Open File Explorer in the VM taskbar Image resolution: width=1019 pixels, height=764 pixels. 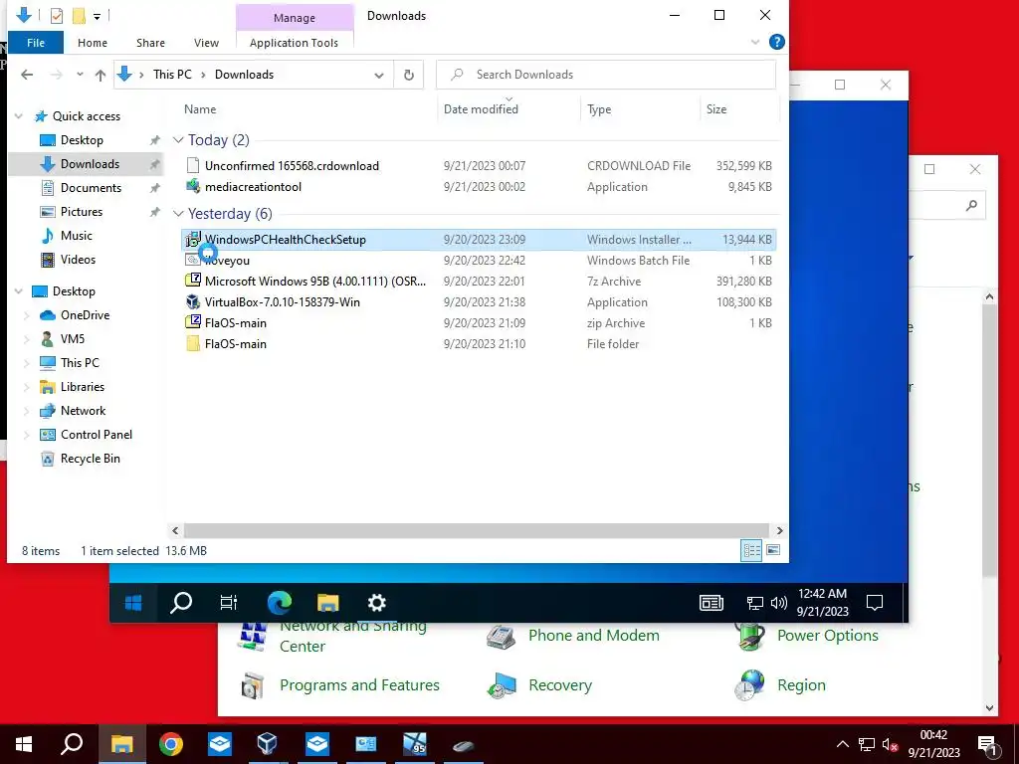(327, 603)
